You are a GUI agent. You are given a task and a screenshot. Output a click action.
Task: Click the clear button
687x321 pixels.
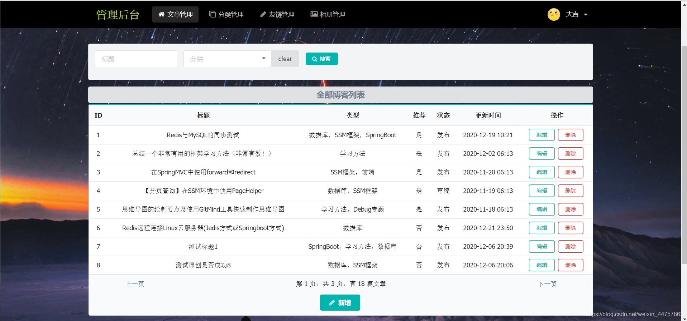click(x=285, y=59)
